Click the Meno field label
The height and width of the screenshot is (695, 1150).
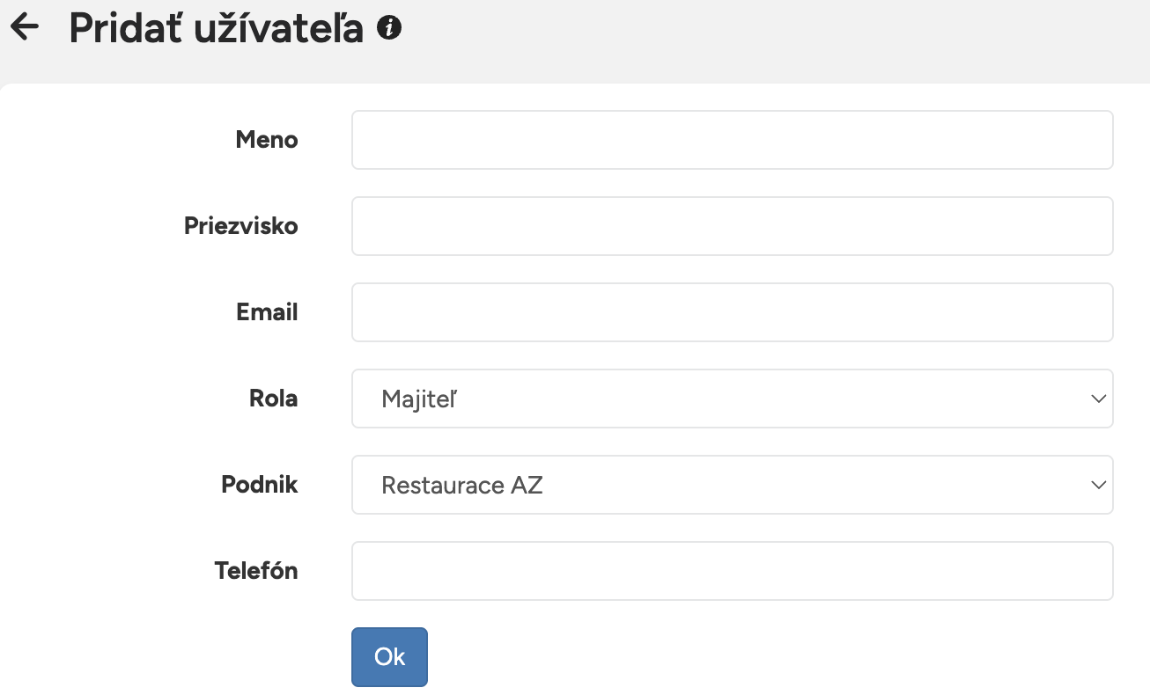[267, 140]
